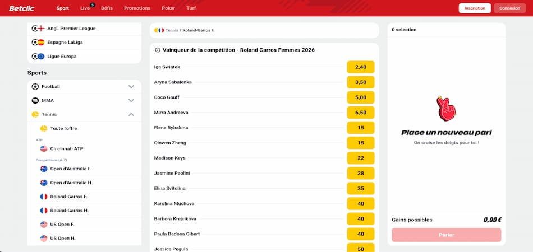Click the football icon beside Football
This screenshot has height=252, width=533.
(35, 86)
